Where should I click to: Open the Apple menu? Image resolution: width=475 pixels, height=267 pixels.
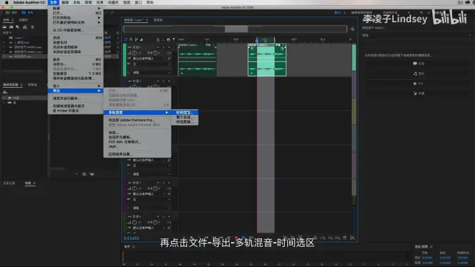[x=6, y=2]
